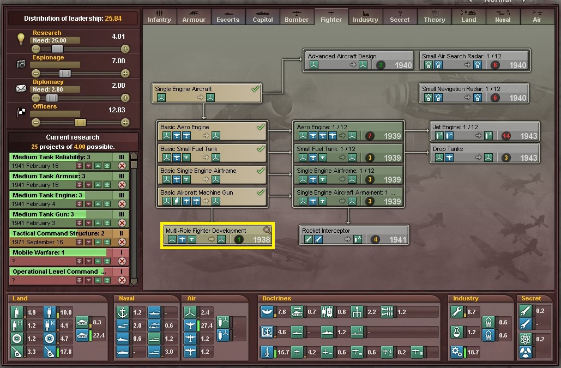Select Small Navigation Radar technology
Viewport: 561px width, 368px height.
tap(474, 93)
